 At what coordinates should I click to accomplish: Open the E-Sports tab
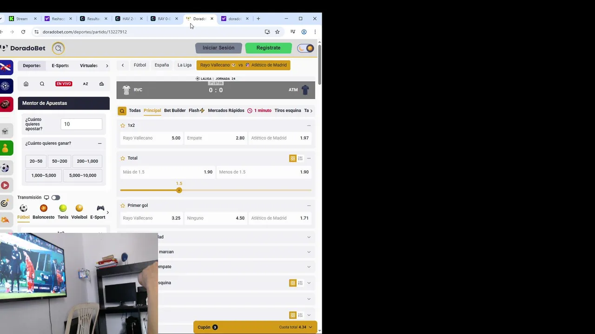[x=60, y=66]
